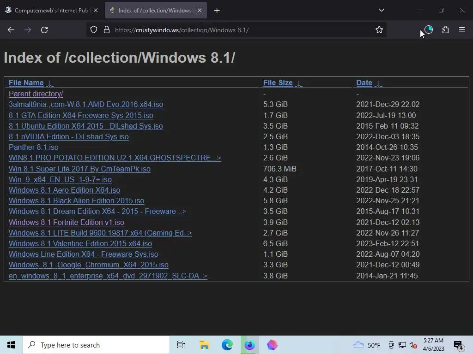Open Windows 8.1 Valentine Edition 2015 link
The height and width of the screenshot is (354, 473).
tap(80, 243)
